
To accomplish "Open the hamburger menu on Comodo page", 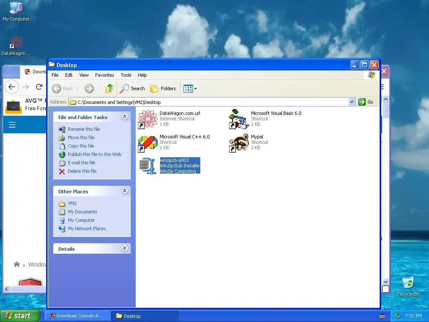I will pos(12,125).
